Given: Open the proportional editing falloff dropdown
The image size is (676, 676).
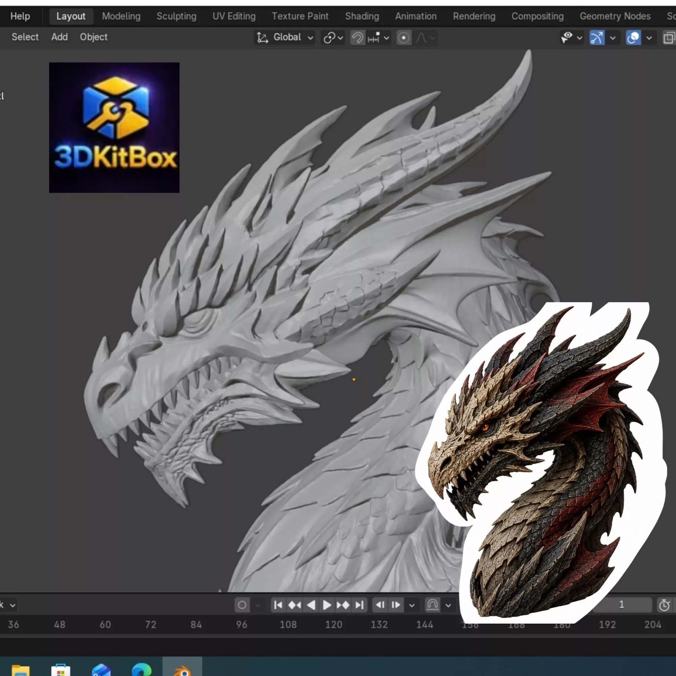Looking at the screenshot, I should (x=425, y=38).
